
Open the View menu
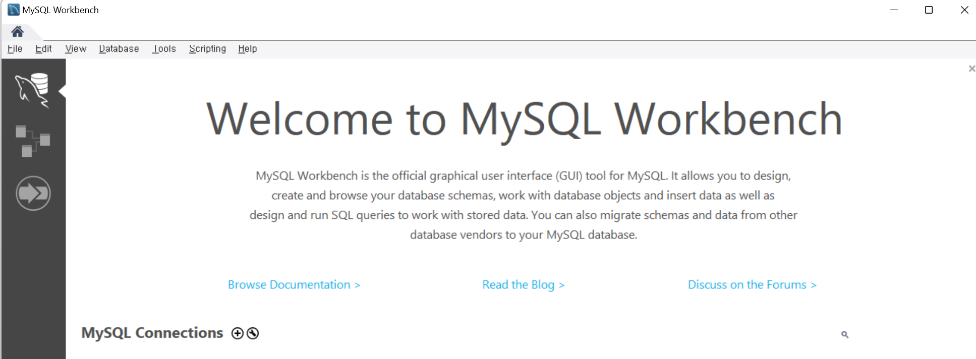coord(76,49)
